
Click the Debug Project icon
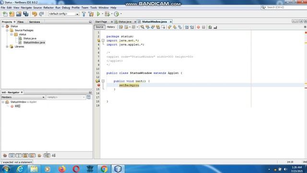107,14
